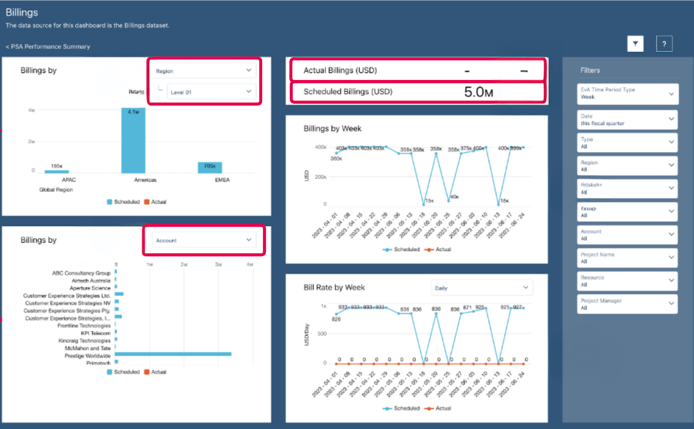Open the Type filter dropdown
Image resolution: width=694 pixels, height=429 pixels.
tap(627, 142)
